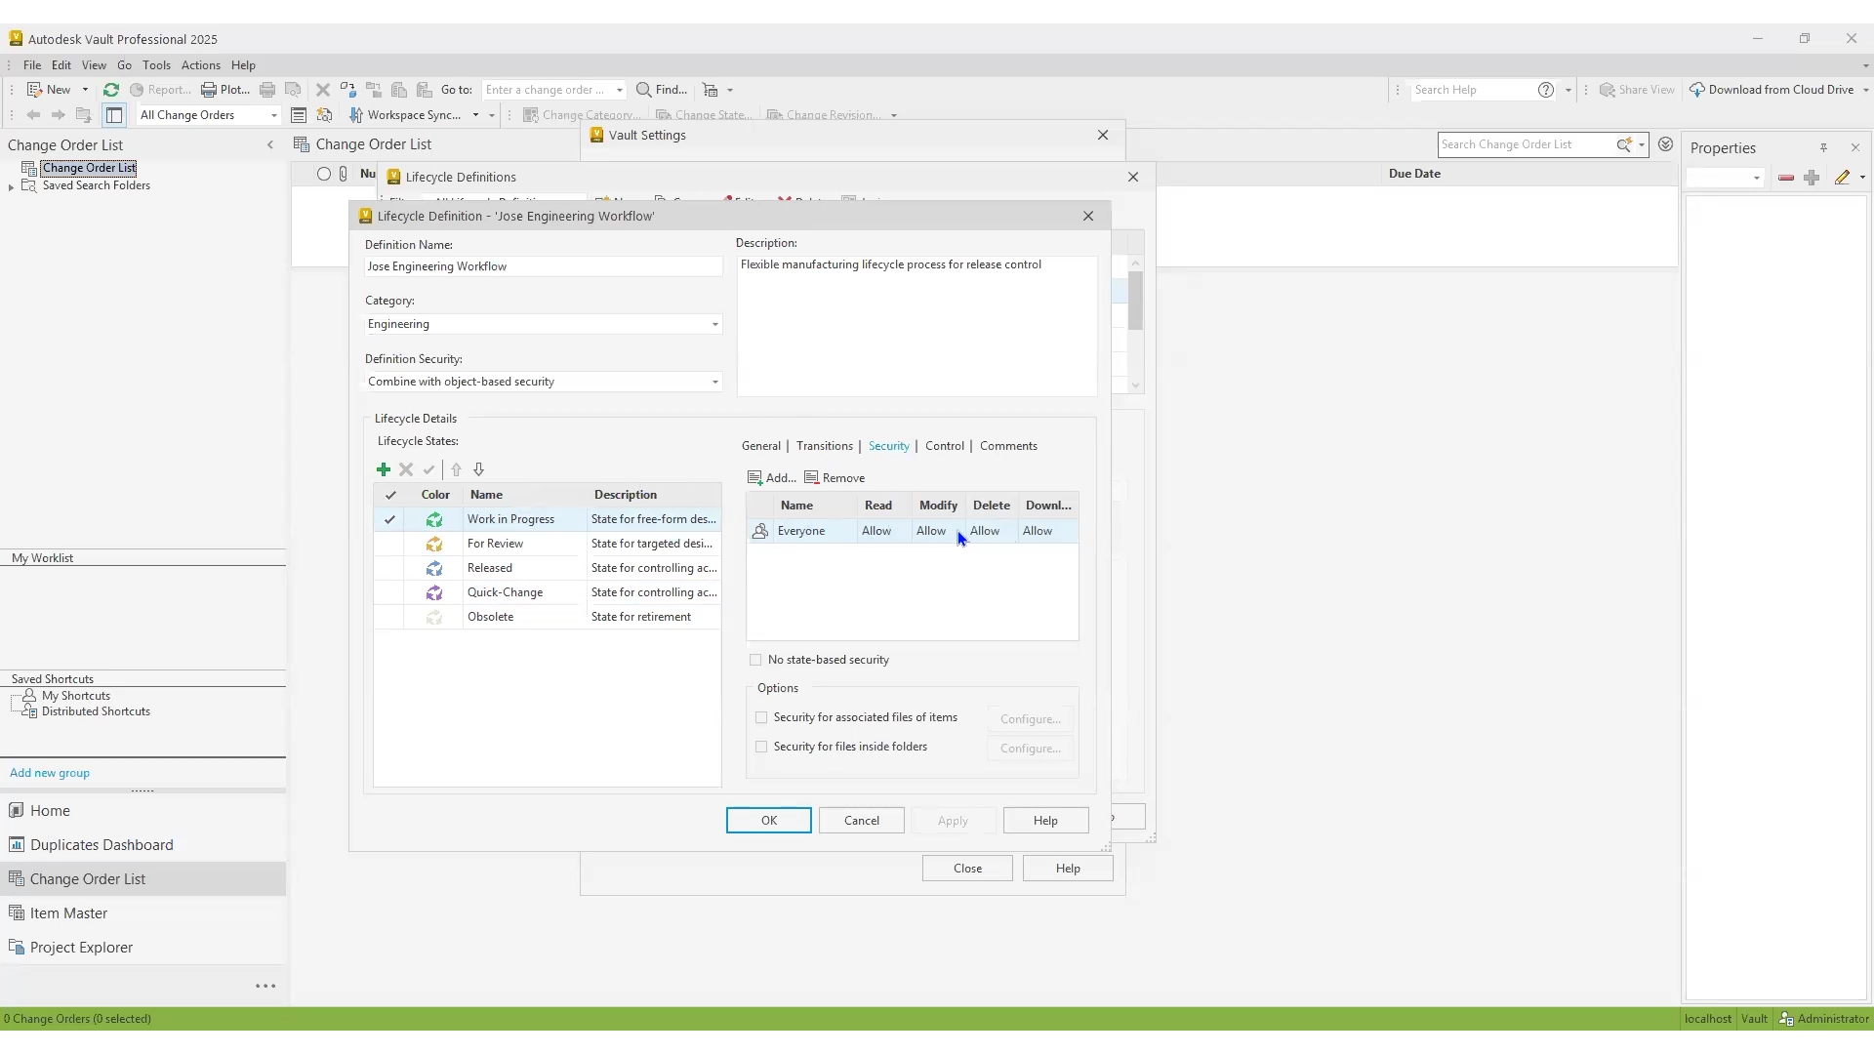
Task: Click Remove in the Security tab
Action: click(835, 478)
